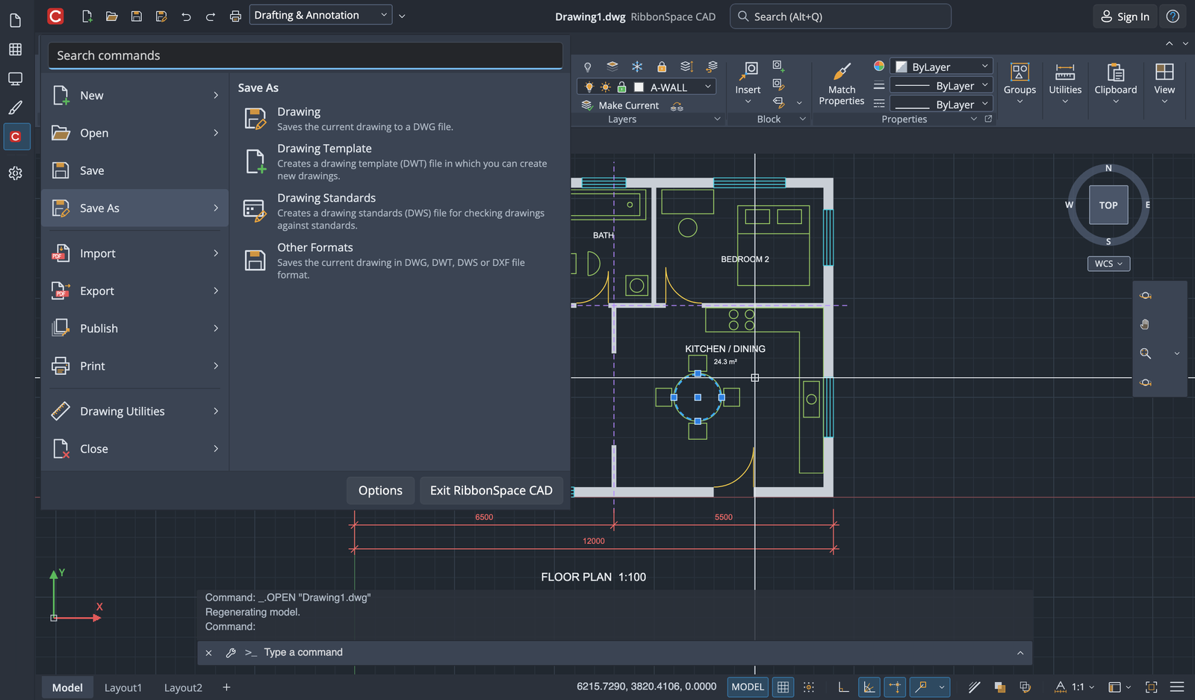Click the block editor icon
The image size is (1195, 700).
777,84
